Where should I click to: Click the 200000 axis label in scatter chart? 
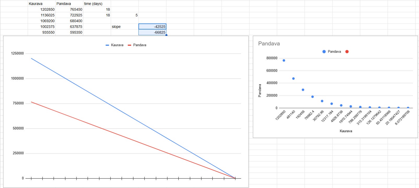(x=272, y=96)
